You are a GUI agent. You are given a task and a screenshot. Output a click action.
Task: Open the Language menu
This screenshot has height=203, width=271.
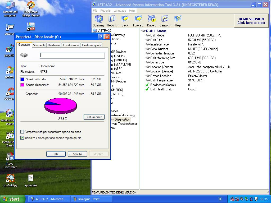tap(120, 11)
